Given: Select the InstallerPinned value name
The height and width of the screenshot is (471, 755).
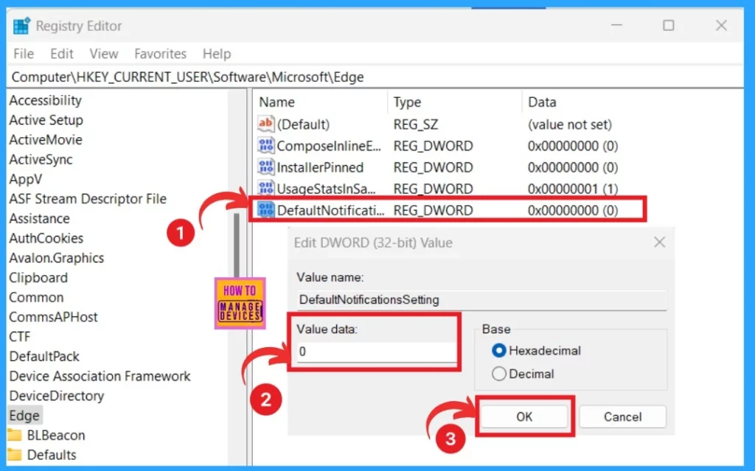Looking at the screenshot, I should (320, 167).
